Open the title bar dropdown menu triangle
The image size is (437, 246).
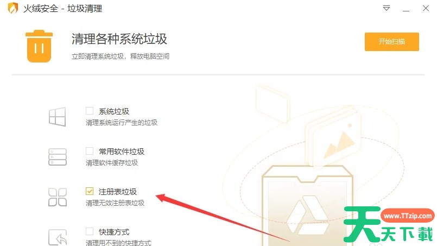387,8
